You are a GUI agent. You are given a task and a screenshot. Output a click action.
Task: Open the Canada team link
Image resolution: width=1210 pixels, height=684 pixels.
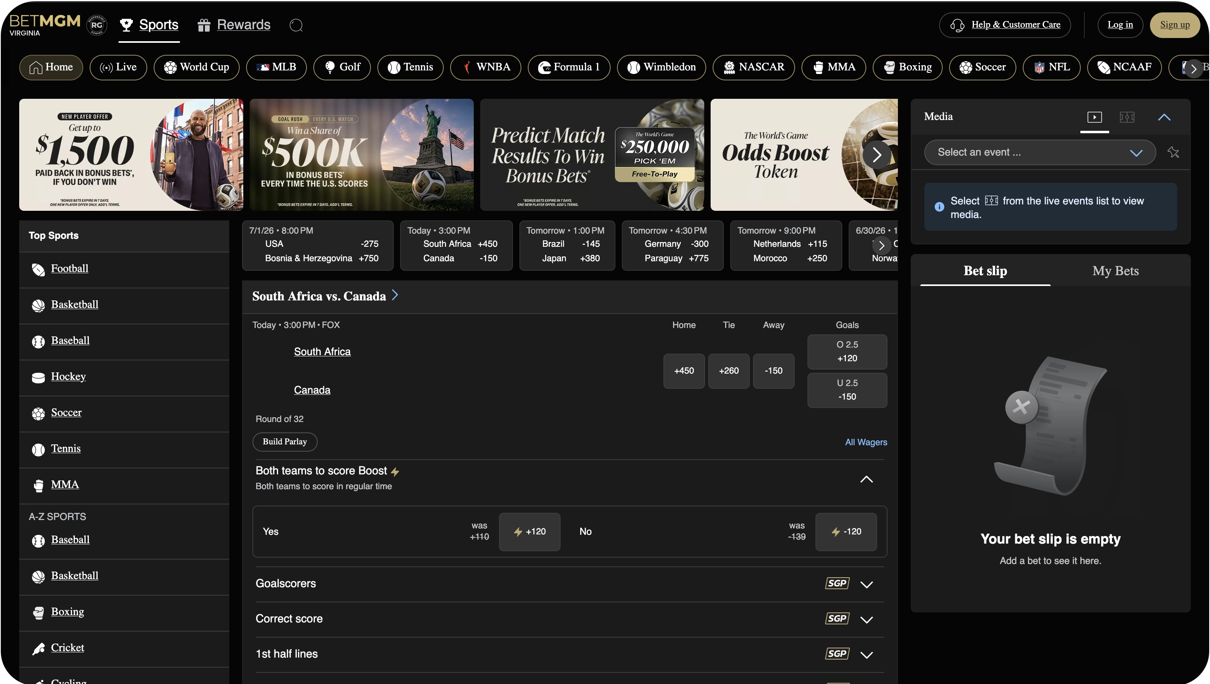click(312, 390)
